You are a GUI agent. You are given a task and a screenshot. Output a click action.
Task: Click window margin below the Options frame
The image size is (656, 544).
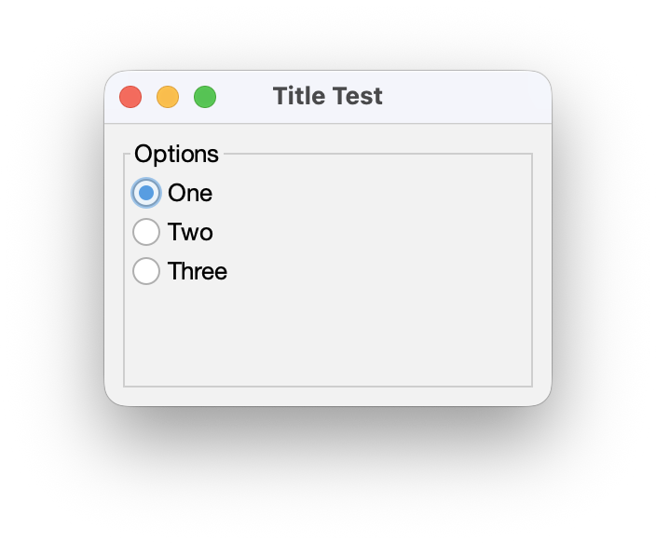point(328,396)
